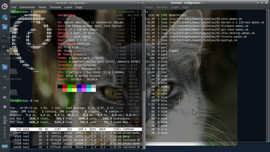Viewport: 270px width, 152px height.
Task: Click the 'Tasks: 195 total' line in top
Action: coord(64,112)
